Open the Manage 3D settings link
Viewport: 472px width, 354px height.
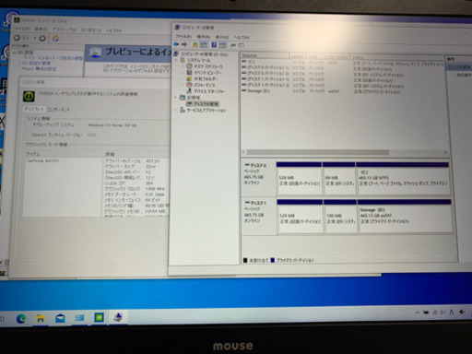(x=36, y=64)
